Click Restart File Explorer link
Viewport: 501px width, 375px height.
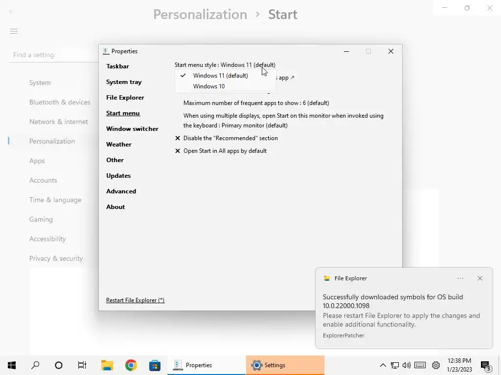[x=135, y=300]
